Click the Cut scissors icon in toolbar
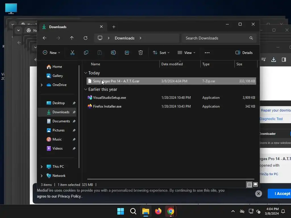Screen dimensions: 291x218 tap(72, 53)
